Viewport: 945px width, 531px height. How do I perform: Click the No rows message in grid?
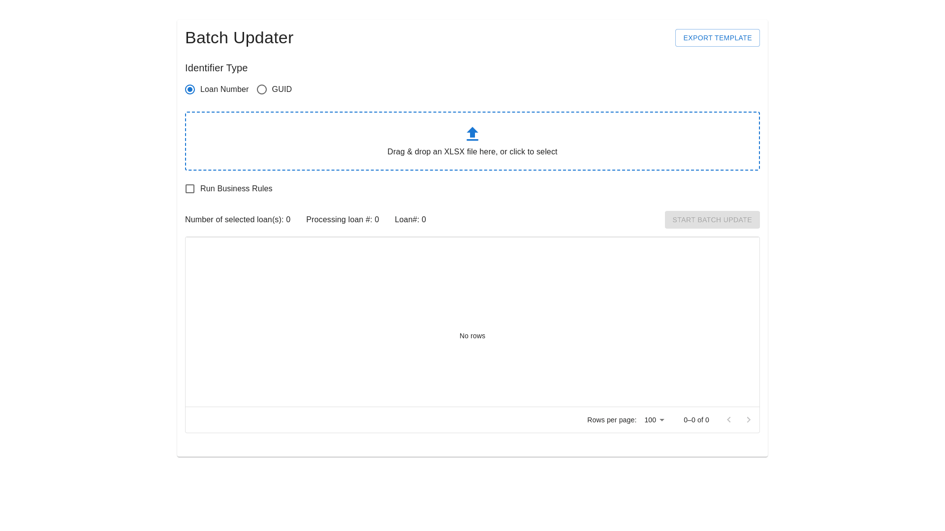coord(472,336)
